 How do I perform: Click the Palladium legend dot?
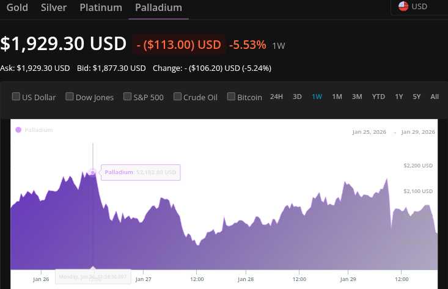click(x=18, y=130)
